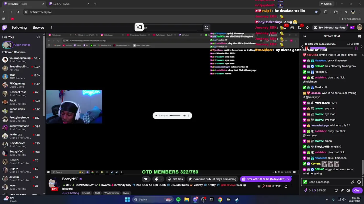The height and width of the screenshot is (204, 364).
Task: Open Tfue channel in sidebar
Action: (x=22, y=77)
